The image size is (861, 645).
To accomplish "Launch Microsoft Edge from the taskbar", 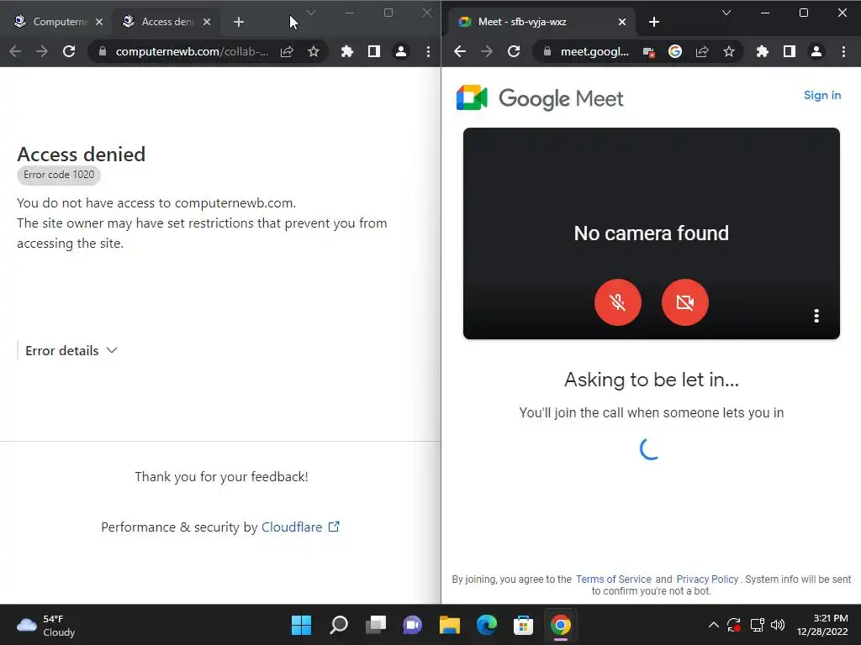I will 487,625.
